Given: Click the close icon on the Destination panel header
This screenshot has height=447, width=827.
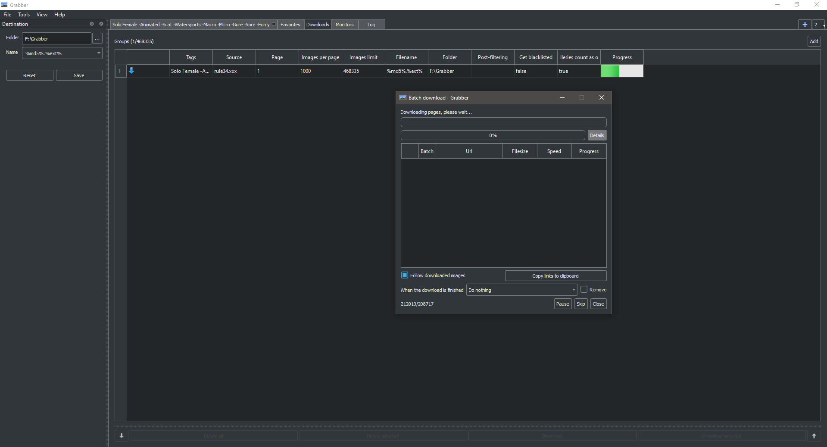Looking at the screenshot, I should (x=101, y=24).
